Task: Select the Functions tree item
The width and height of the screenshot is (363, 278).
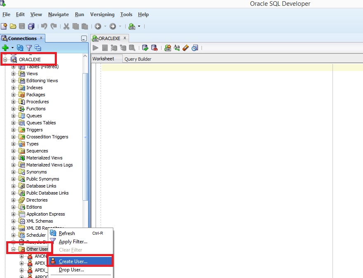Action: pyautogui.click(x=36, y=109)
